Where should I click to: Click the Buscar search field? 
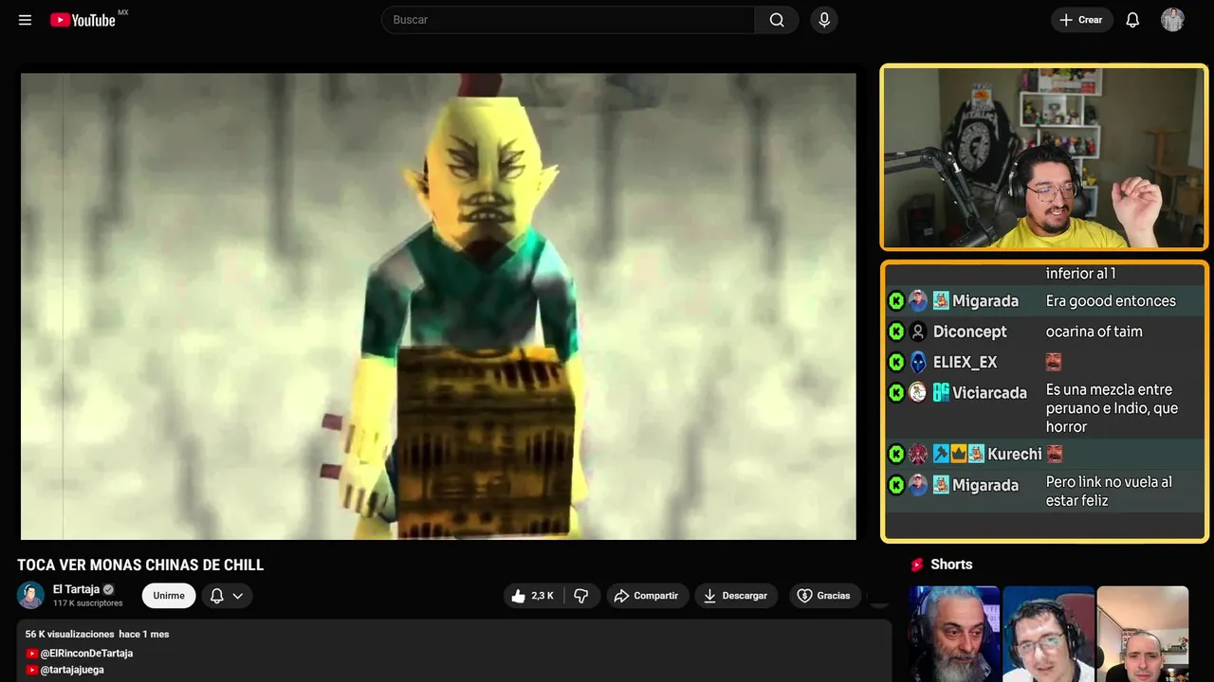[x=568, y=20]
